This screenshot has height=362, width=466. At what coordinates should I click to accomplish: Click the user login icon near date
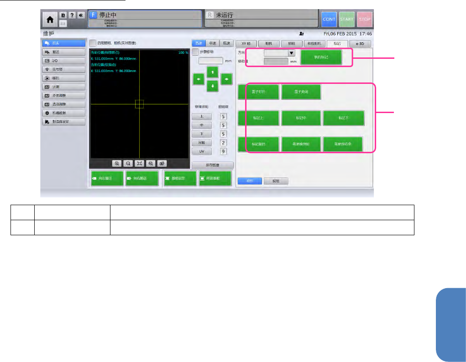tap(301, 34)
